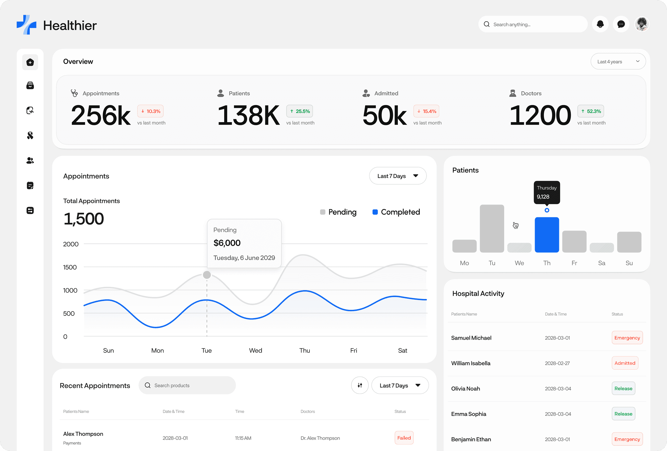Open Appointments chart Last 7 Days dropdown
Viewport: 667px width, 451px height.
tap(398, 176)
